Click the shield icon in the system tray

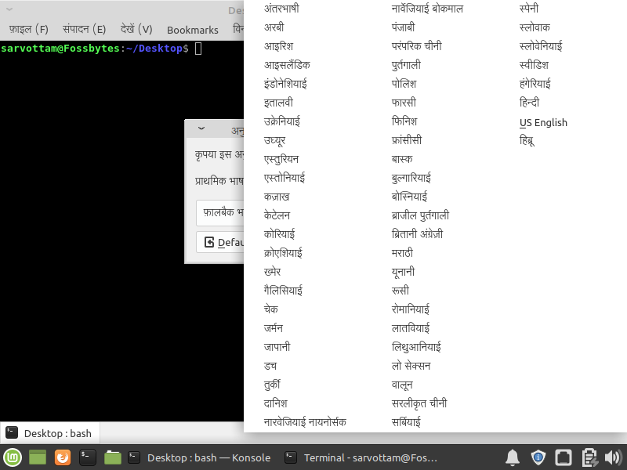pyautogui.click(x=538, y=457)
